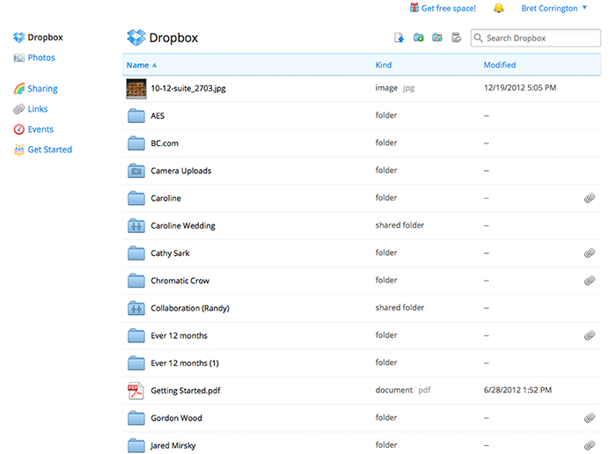Click the show deleted files icon

pyautogui.click(x=456, y=38)
